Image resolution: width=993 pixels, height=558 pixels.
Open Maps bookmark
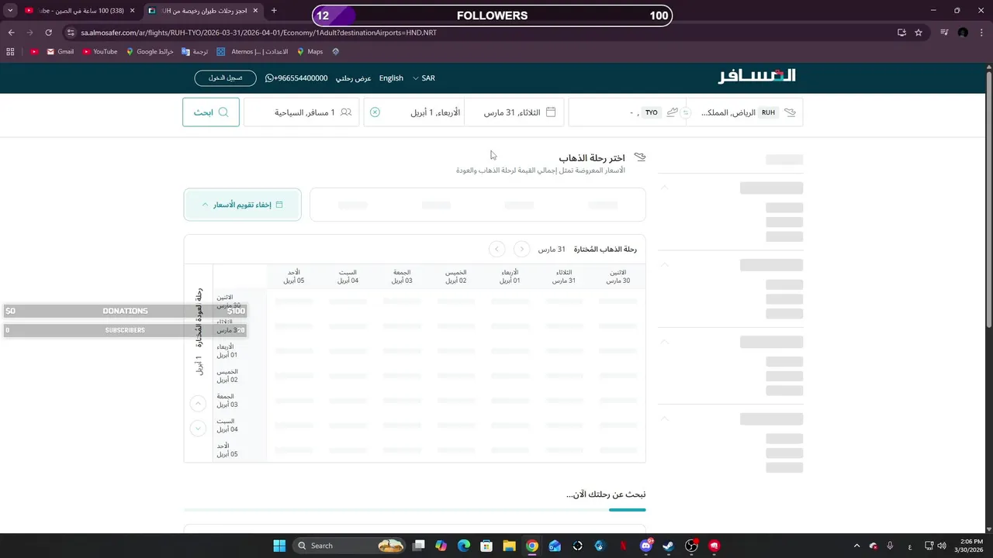click(310, 52)
